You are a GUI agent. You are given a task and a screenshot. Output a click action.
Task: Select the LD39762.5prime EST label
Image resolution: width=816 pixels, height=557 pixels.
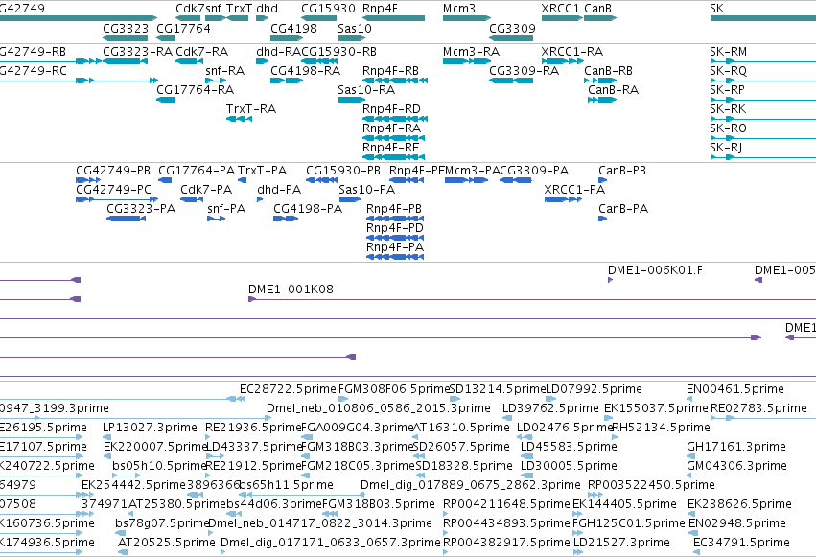click(x=550, y=408)
